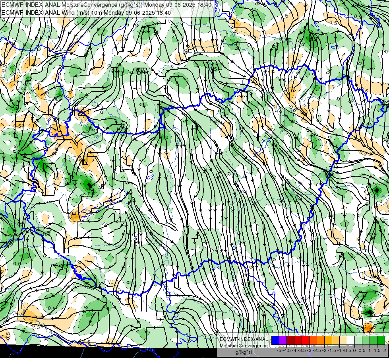This screenshot has width=389, height=358.
Task: Pick pale green swatch between 0 and 0.5
Action: [x=358, y=340]
